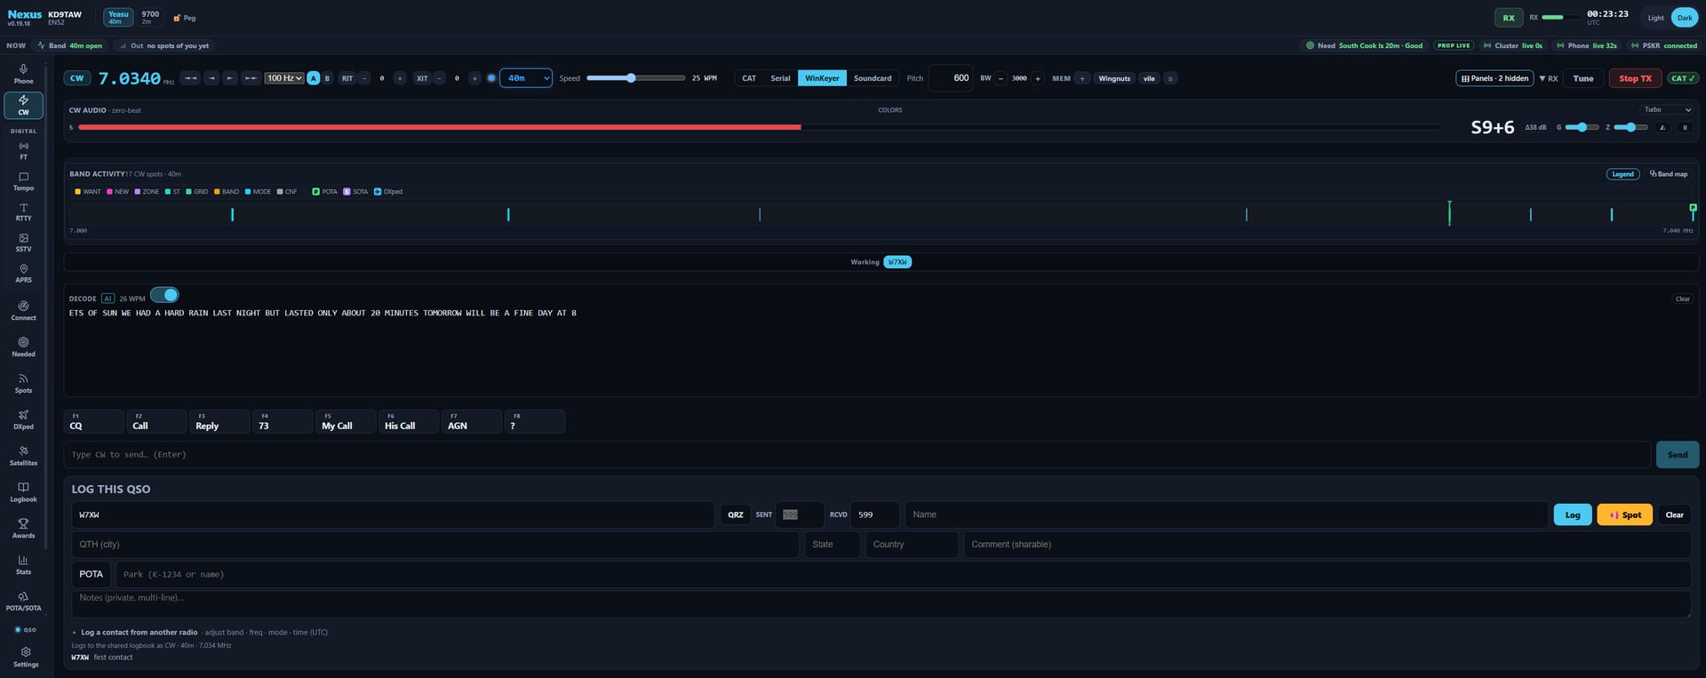Image resolution: width=1706 pixels, height=678 pixels.
Task: Switch to RTTY mode in sidebar
Action: pyautogui.click(x=23, y=211)
